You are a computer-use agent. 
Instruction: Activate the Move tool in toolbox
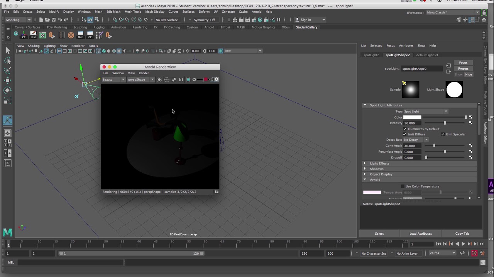(8, 80)
